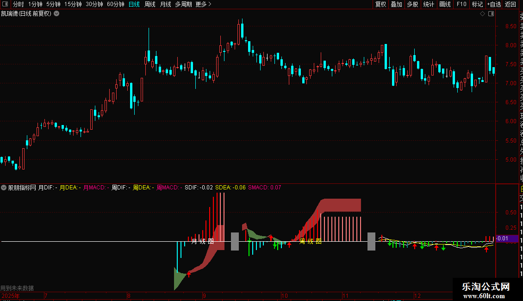Click the month 12 marker on time axis
The height and width of the screenshot is (301, 523).
pyautogui.click(x=417, y=295)
